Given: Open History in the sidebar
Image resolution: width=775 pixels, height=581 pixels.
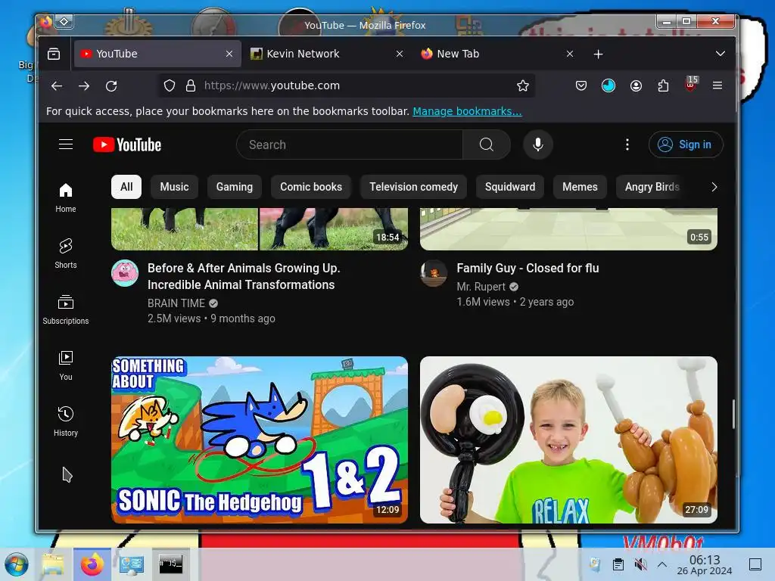Looking at the screenshot, I should 66,421.
